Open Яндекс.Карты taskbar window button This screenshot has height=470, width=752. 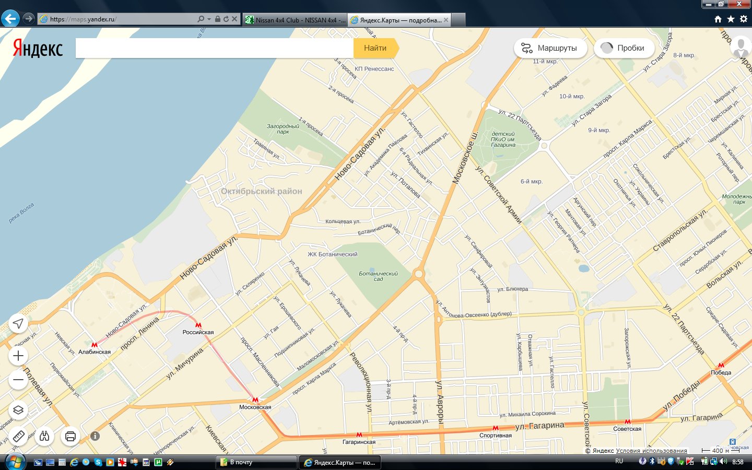pyautogui.click(x=339, y=462)
